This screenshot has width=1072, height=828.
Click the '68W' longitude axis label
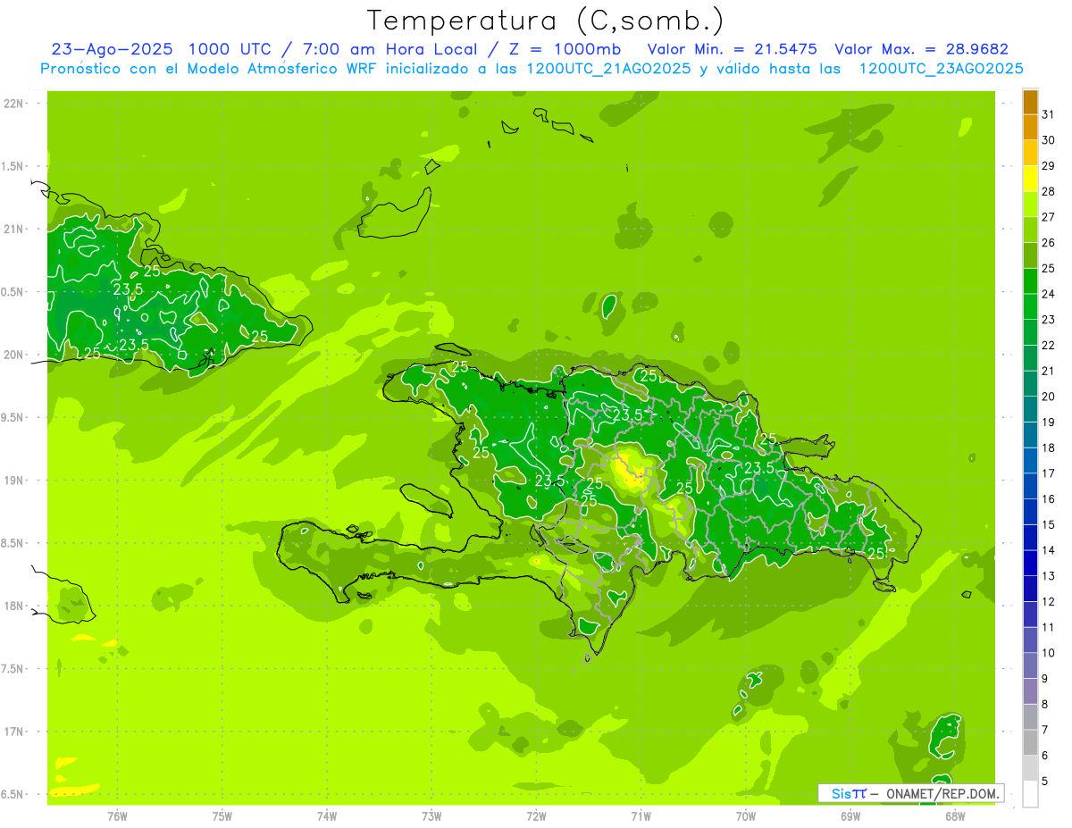955,815
